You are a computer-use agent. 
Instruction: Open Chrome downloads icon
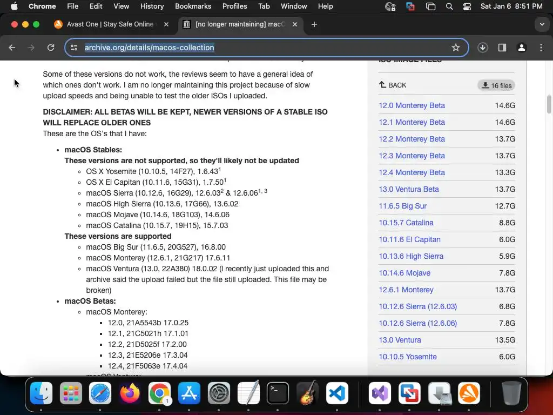[482, 48]
